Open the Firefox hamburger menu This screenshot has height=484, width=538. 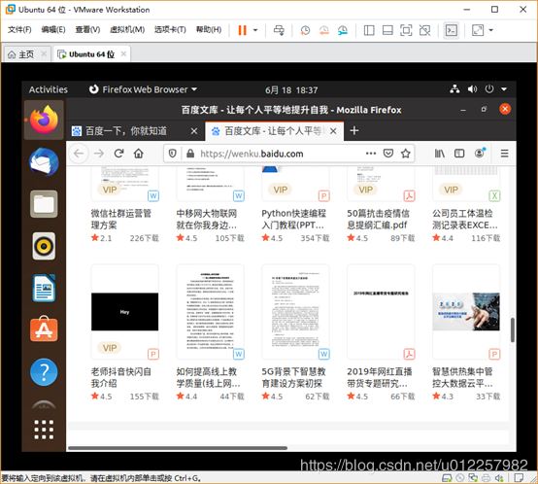point(504,154)
